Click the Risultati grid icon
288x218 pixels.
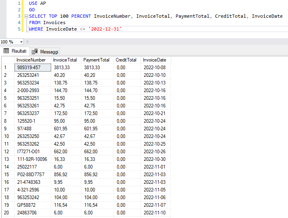tap(6, 51)
